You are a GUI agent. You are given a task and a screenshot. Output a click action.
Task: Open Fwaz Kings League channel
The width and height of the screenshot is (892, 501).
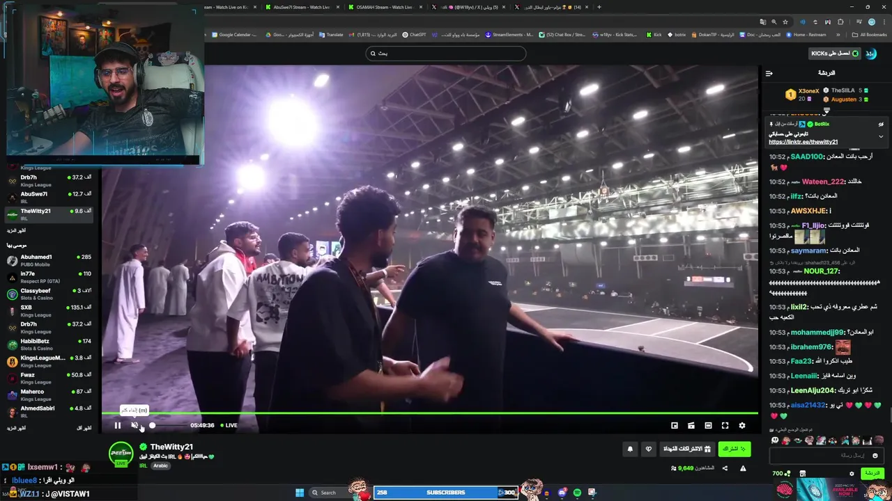(x=49, y=378)
